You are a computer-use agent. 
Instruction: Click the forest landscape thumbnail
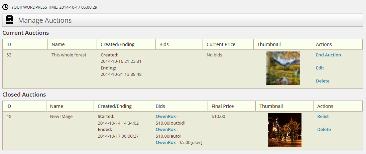point(283,68)
